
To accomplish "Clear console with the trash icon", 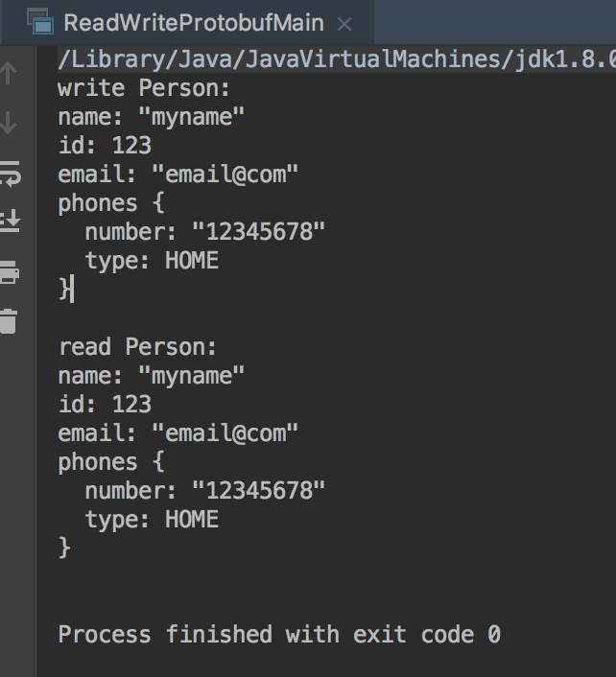I will tap(9, 320).
